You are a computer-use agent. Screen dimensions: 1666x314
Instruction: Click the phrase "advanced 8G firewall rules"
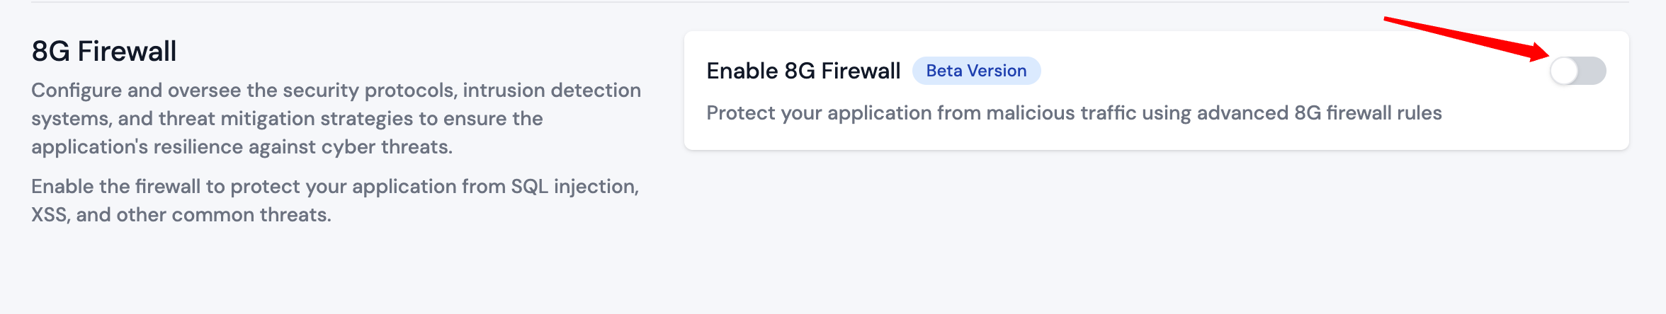pos(1319,113)
